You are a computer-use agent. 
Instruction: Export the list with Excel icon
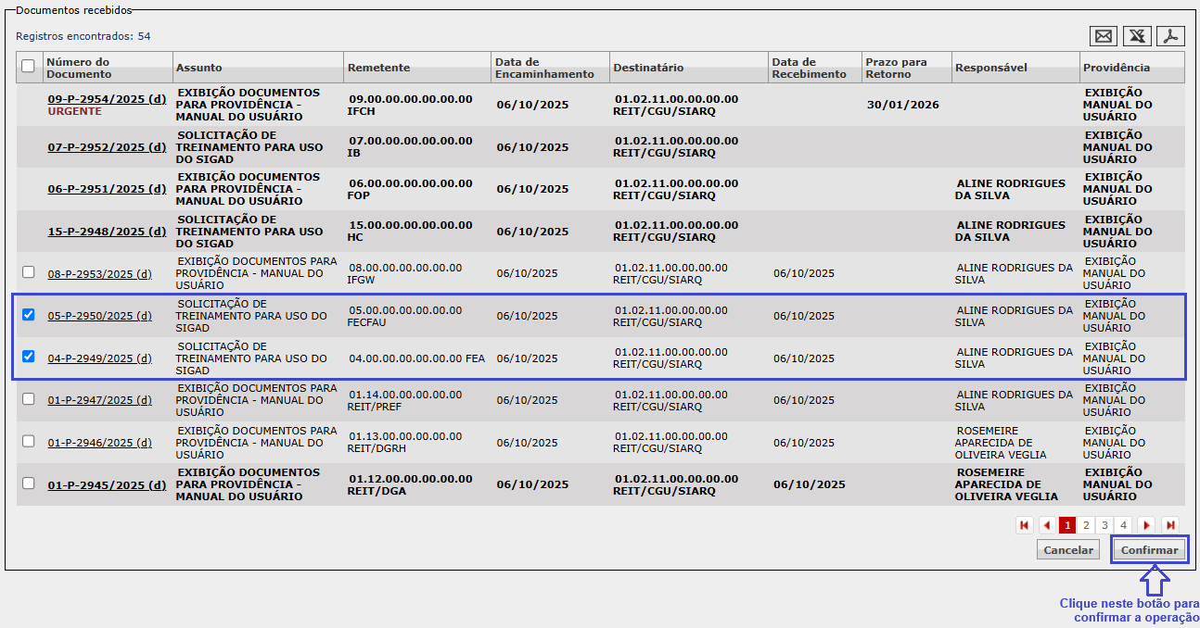pos(1137,36)
